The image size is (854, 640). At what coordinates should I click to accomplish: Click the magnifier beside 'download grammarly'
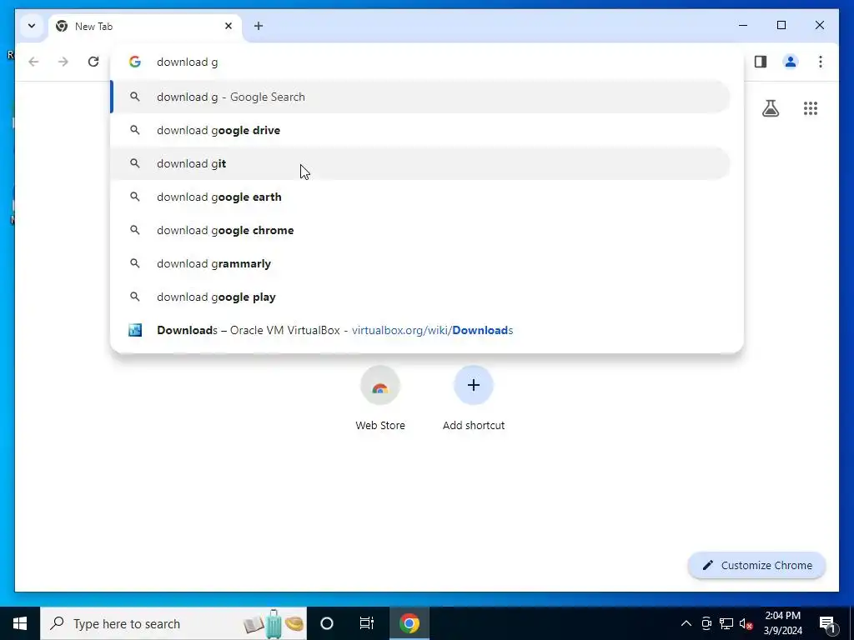[x=134, y=263]
